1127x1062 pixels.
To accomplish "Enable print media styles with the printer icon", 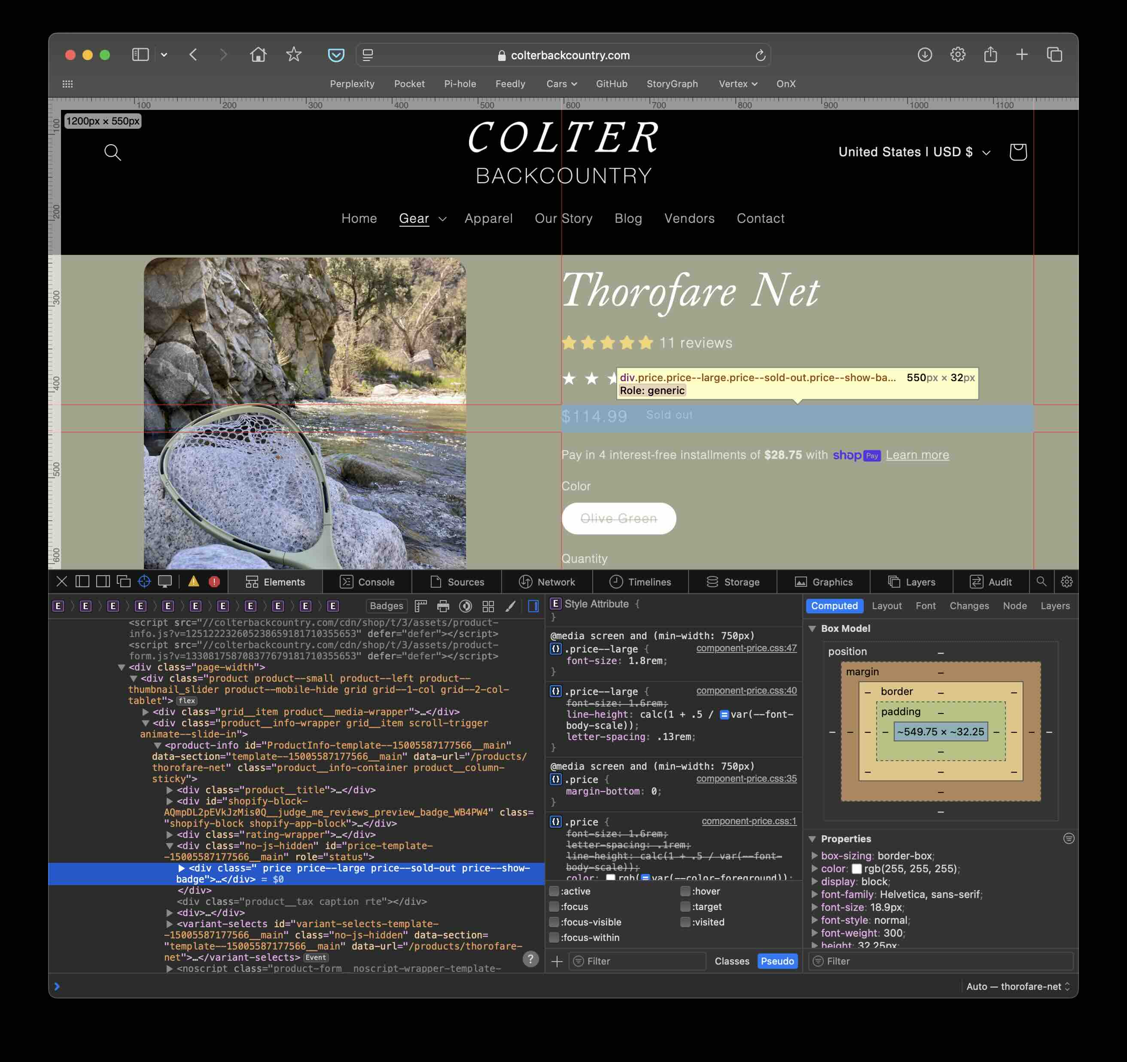I will pos(443,606).
